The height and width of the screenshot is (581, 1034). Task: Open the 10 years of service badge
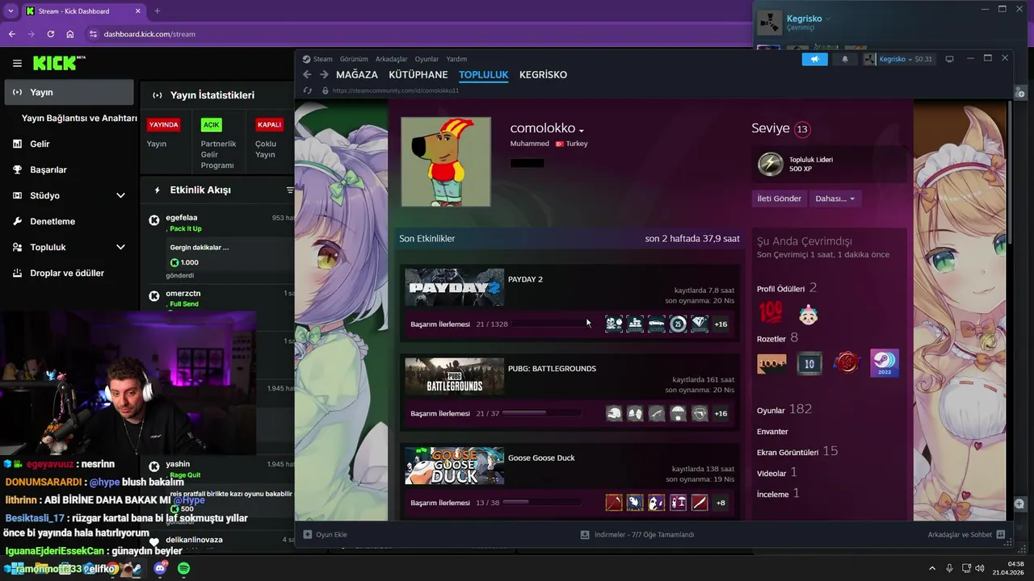coord(809,364)
